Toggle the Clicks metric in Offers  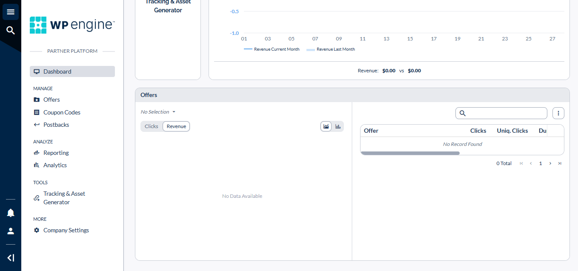(x=152, y=126)
